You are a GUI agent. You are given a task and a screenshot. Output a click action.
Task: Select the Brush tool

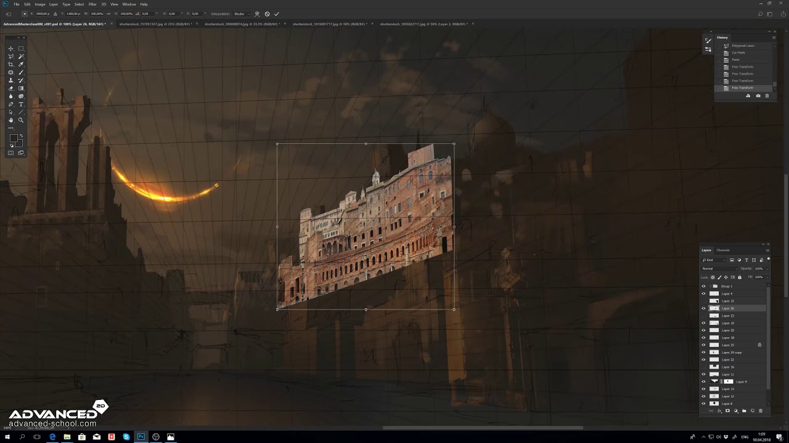pyautogui.click(x=21, y=73)
